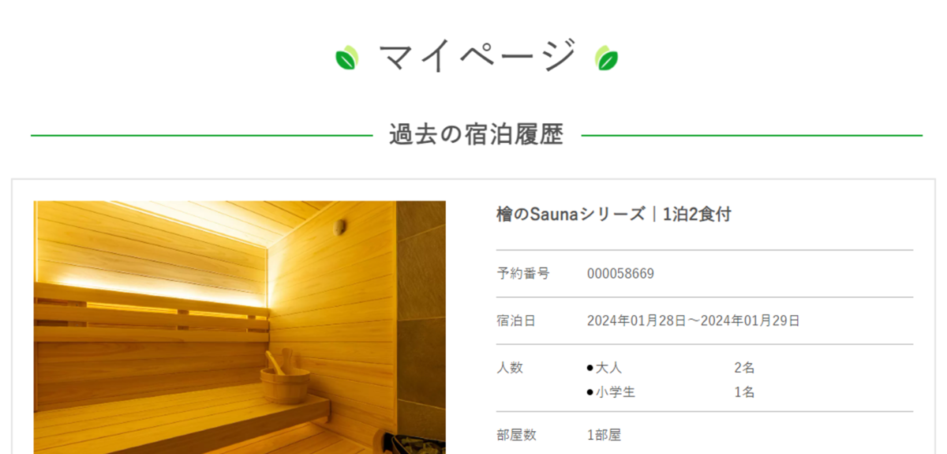Open the sauna room photo thumbnail

(x=239, y=327)
